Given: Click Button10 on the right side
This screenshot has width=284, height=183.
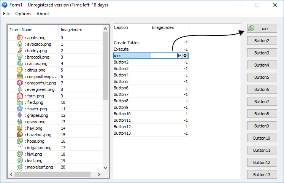Looking at the screenshot, I should click(x=262, y=138).
